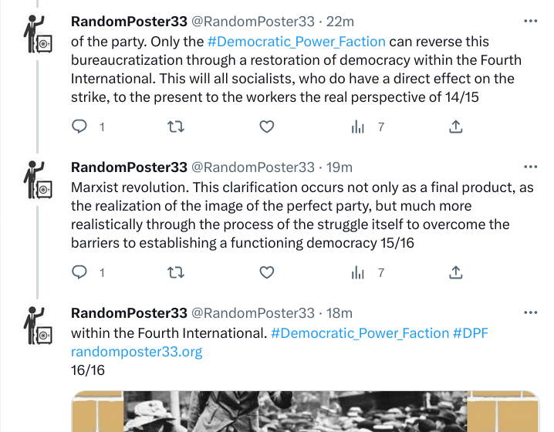Open the RandomPoster33 display name on the 18m tweet
The image size is (554, 432).
(x=129, y=312)
